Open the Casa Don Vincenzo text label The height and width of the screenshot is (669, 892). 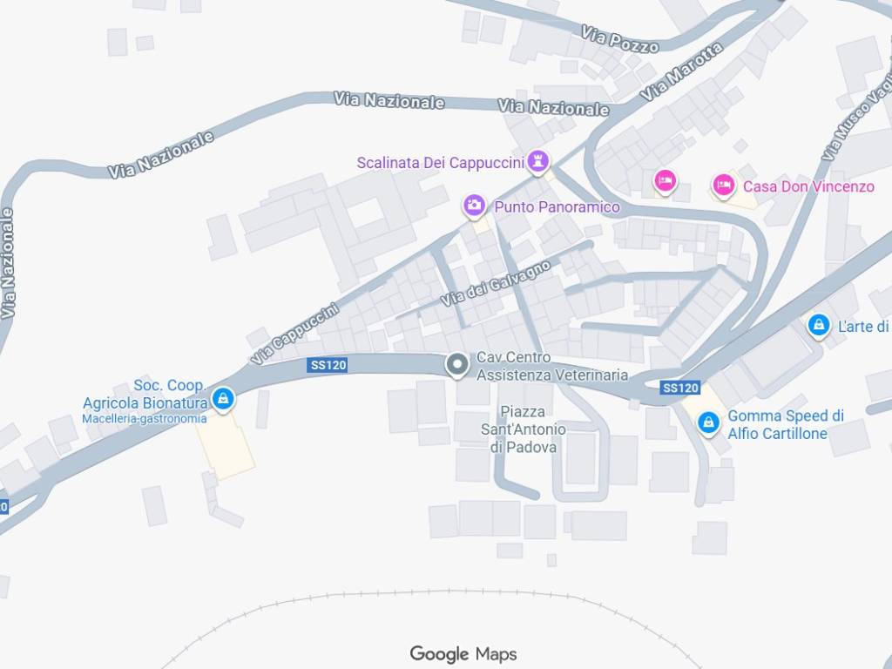tap(808, 186)
